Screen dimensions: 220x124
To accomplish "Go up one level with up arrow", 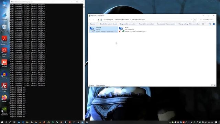I will (98, 20).
